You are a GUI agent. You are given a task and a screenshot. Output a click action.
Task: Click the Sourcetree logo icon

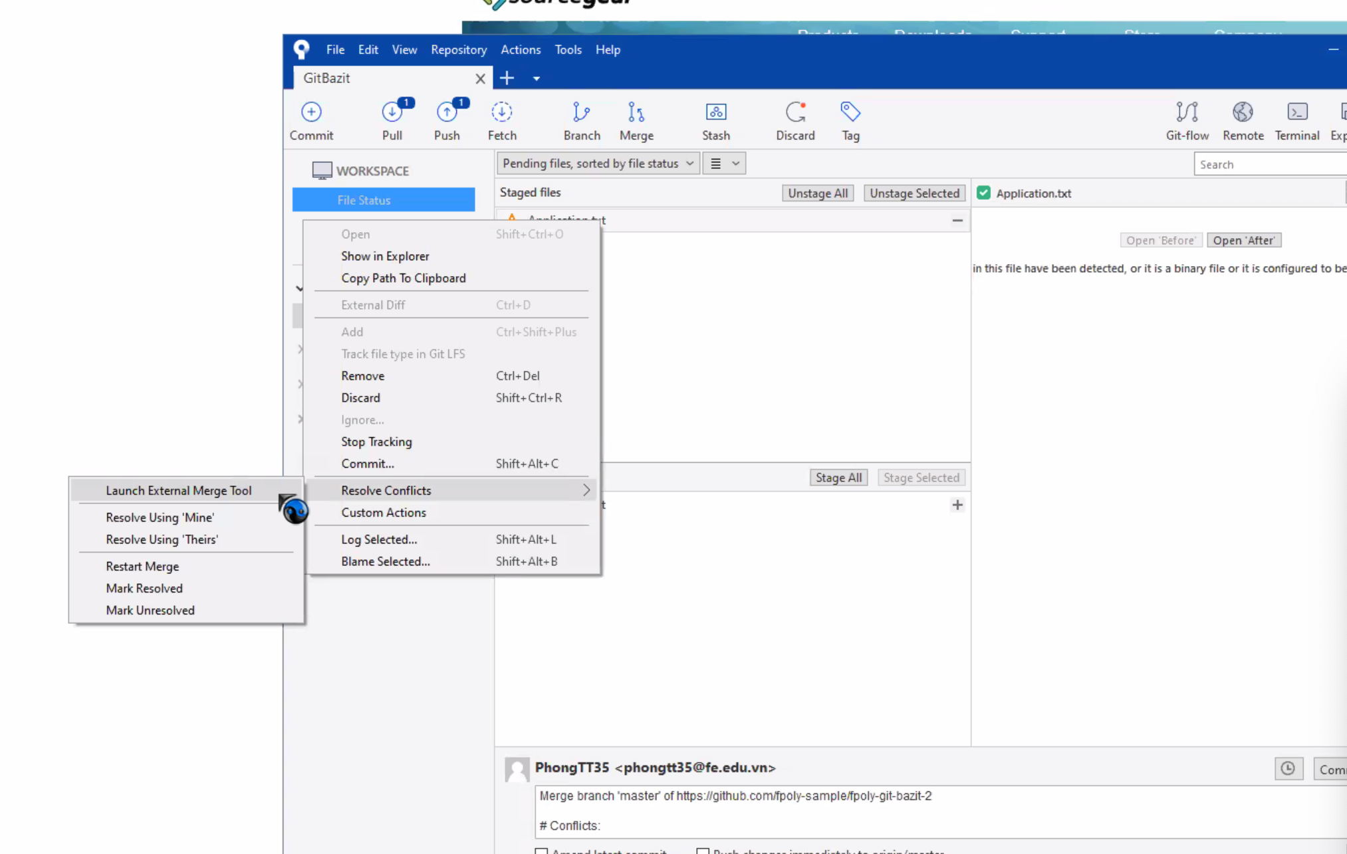(x=301, y=49)
